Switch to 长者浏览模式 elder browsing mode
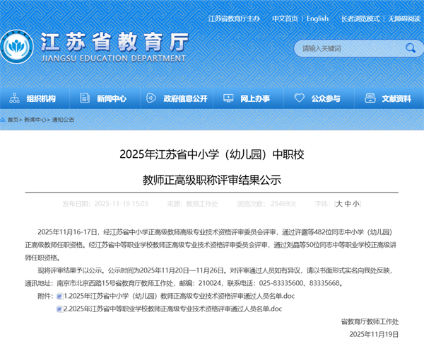 pos(360,18)
